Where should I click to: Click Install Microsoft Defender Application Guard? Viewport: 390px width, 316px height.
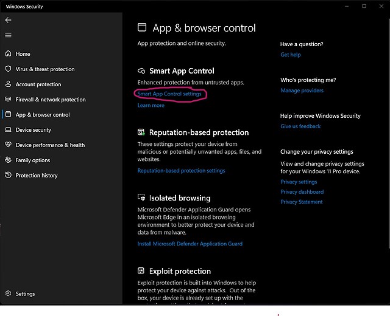[190, 244]
